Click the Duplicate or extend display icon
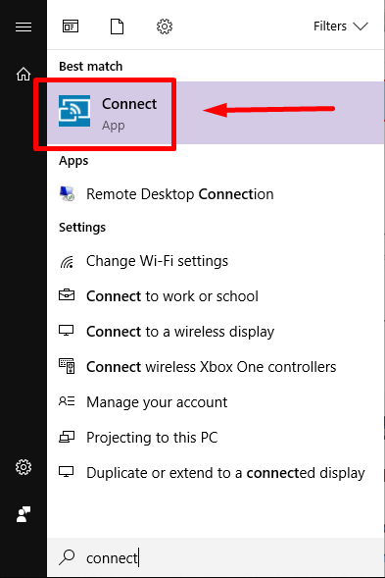Image resolution: width=385 pixels, height=578 pixels. [67, 472]
